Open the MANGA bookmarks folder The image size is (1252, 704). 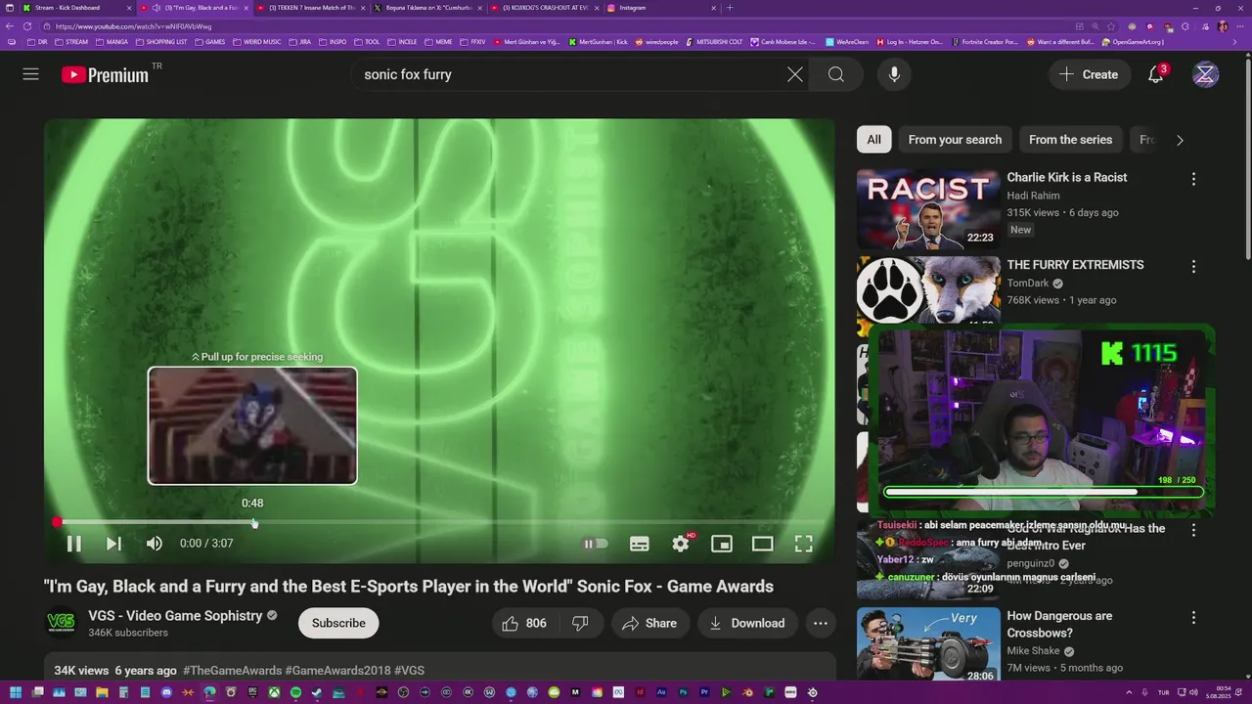tap(112, 42)
